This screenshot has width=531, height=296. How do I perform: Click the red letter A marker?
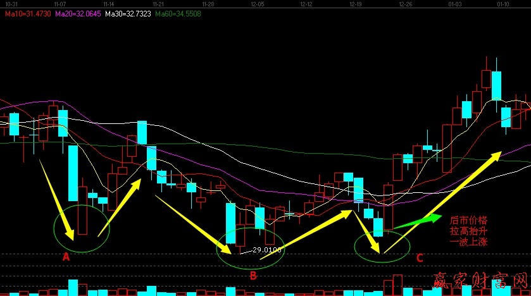65,257
